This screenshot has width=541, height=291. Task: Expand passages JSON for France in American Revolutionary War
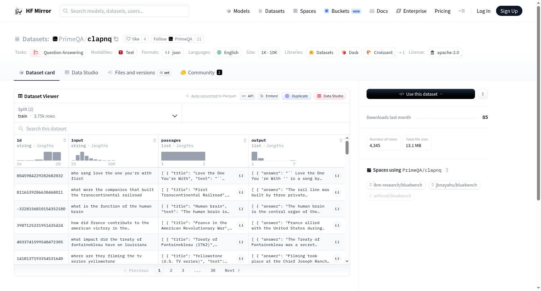tap(241, 225)
